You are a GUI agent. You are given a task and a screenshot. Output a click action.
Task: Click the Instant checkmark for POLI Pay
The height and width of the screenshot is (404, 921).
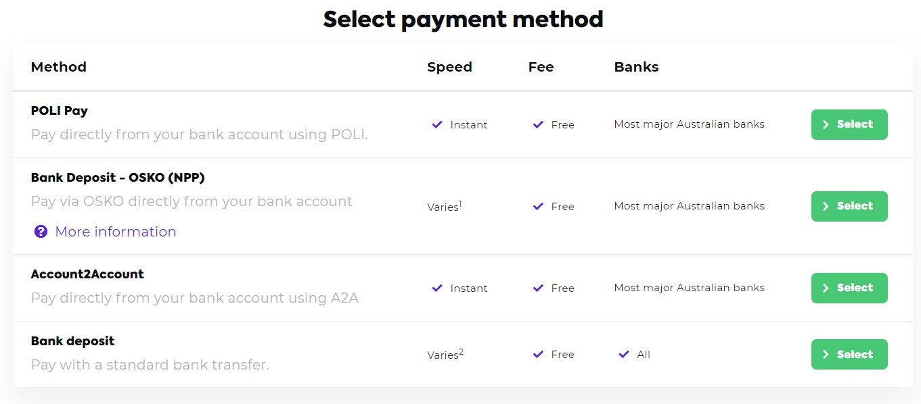point(437,124)
